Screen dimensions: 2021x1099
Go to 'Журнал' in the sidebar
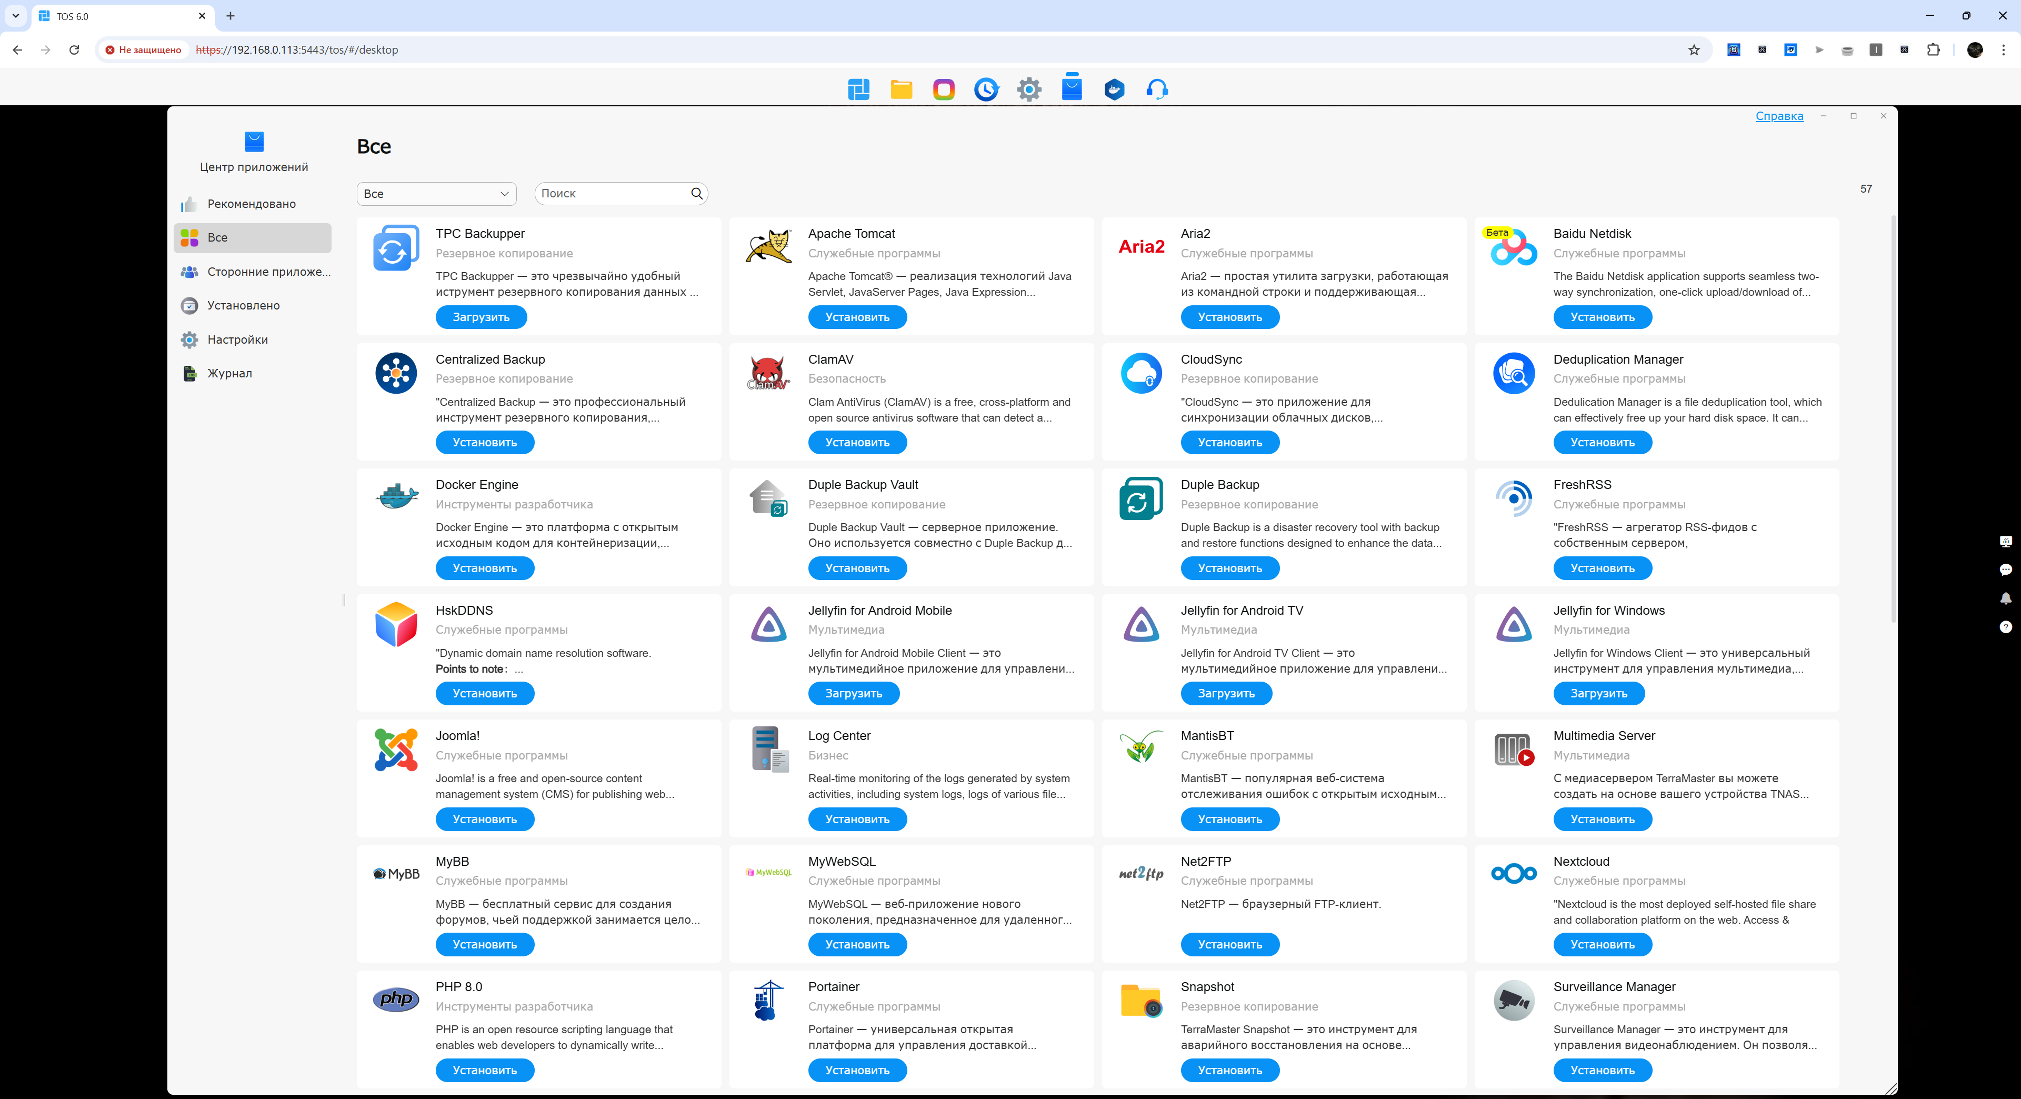(x=229, y=373)
